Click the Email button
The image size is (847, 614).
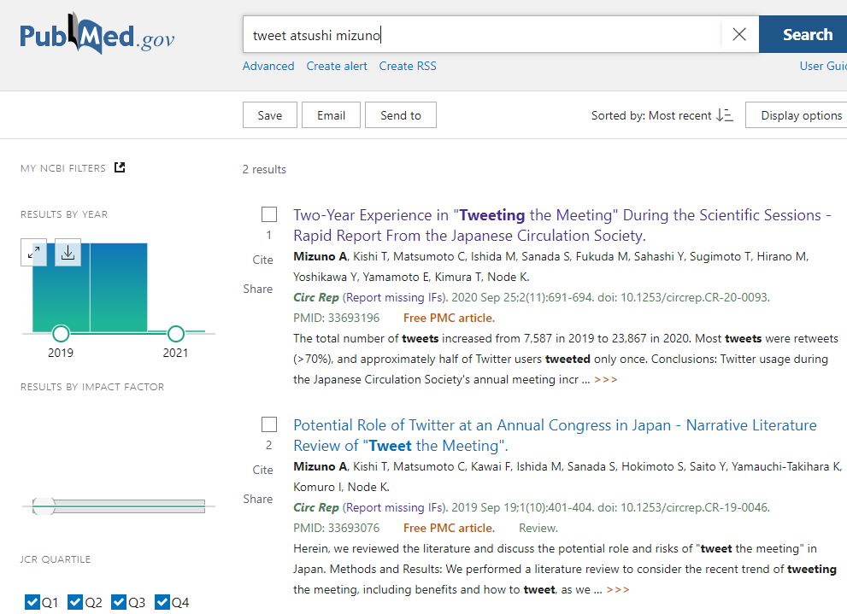point(331,115)
